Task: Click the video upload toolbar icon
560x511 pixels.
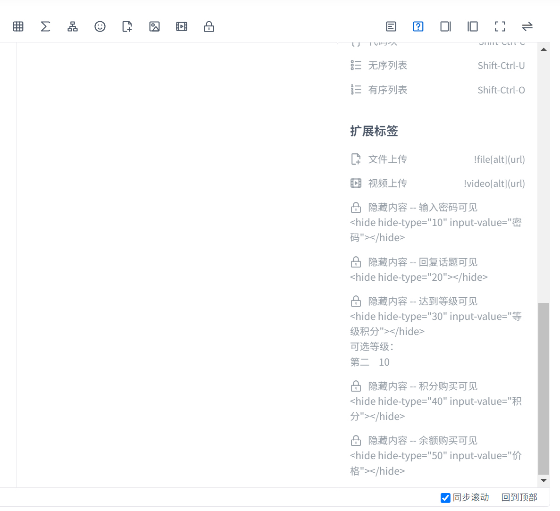Action: pyautogui.click(x=182, y=26)
